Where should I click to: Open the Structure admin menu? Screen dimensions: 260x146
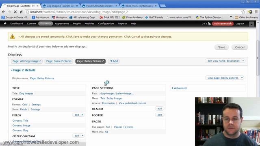[45, 24]
